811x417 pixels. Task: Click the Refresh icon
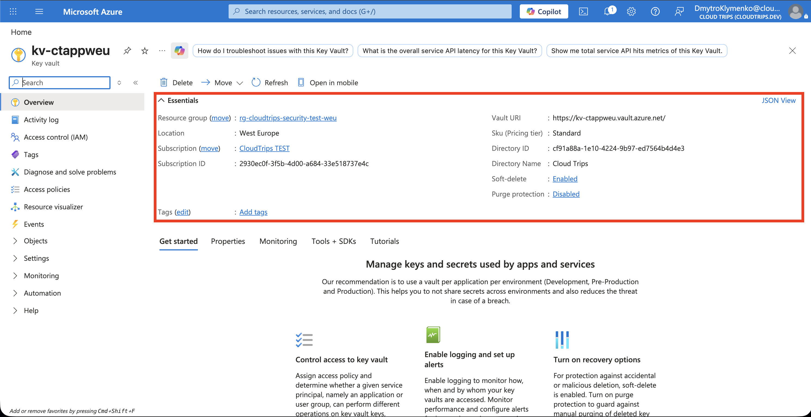[256, 82]
